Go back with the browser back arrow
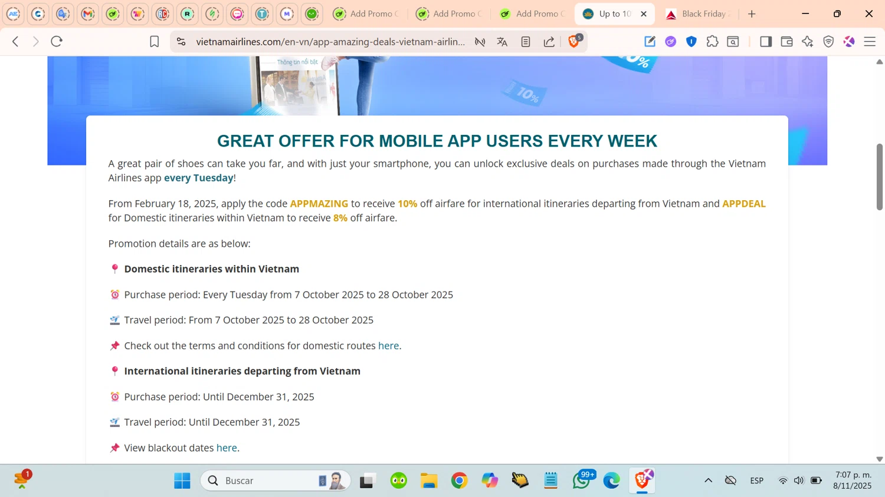Screen dimensions: 885x497 click(x=16, y=41)
